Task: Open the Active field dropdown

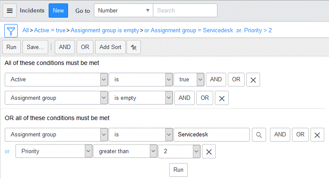Action: point(56,80)
